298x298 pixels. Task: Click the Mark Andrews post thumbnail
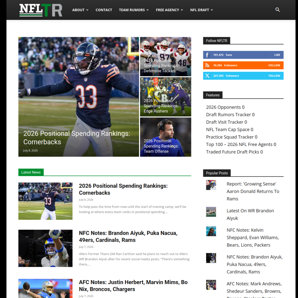pyautogui.click(x=211, y=285)
